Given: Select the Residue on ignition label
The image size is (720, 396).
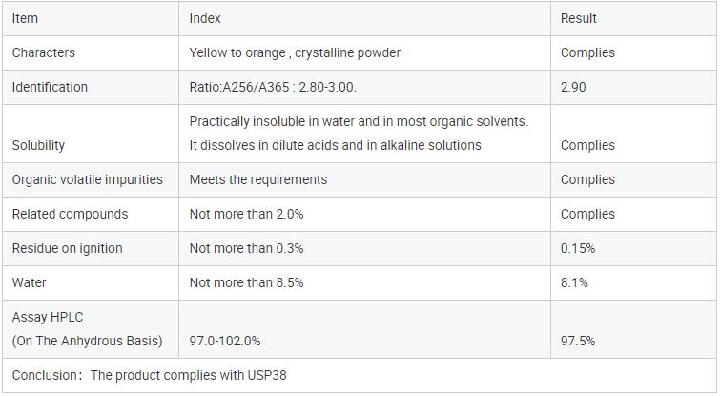Looking at the screenshot, I should tap(67, 248).
